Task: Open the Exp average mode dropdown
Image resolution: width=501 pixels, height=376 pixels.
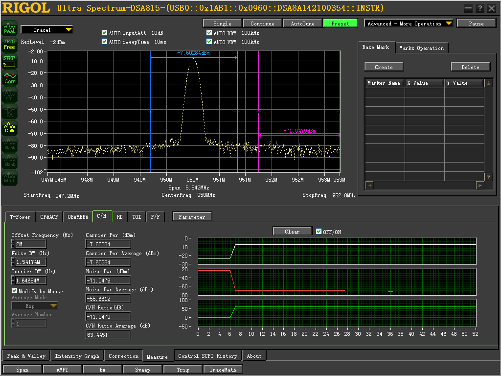Action: [x=35, y=306]
